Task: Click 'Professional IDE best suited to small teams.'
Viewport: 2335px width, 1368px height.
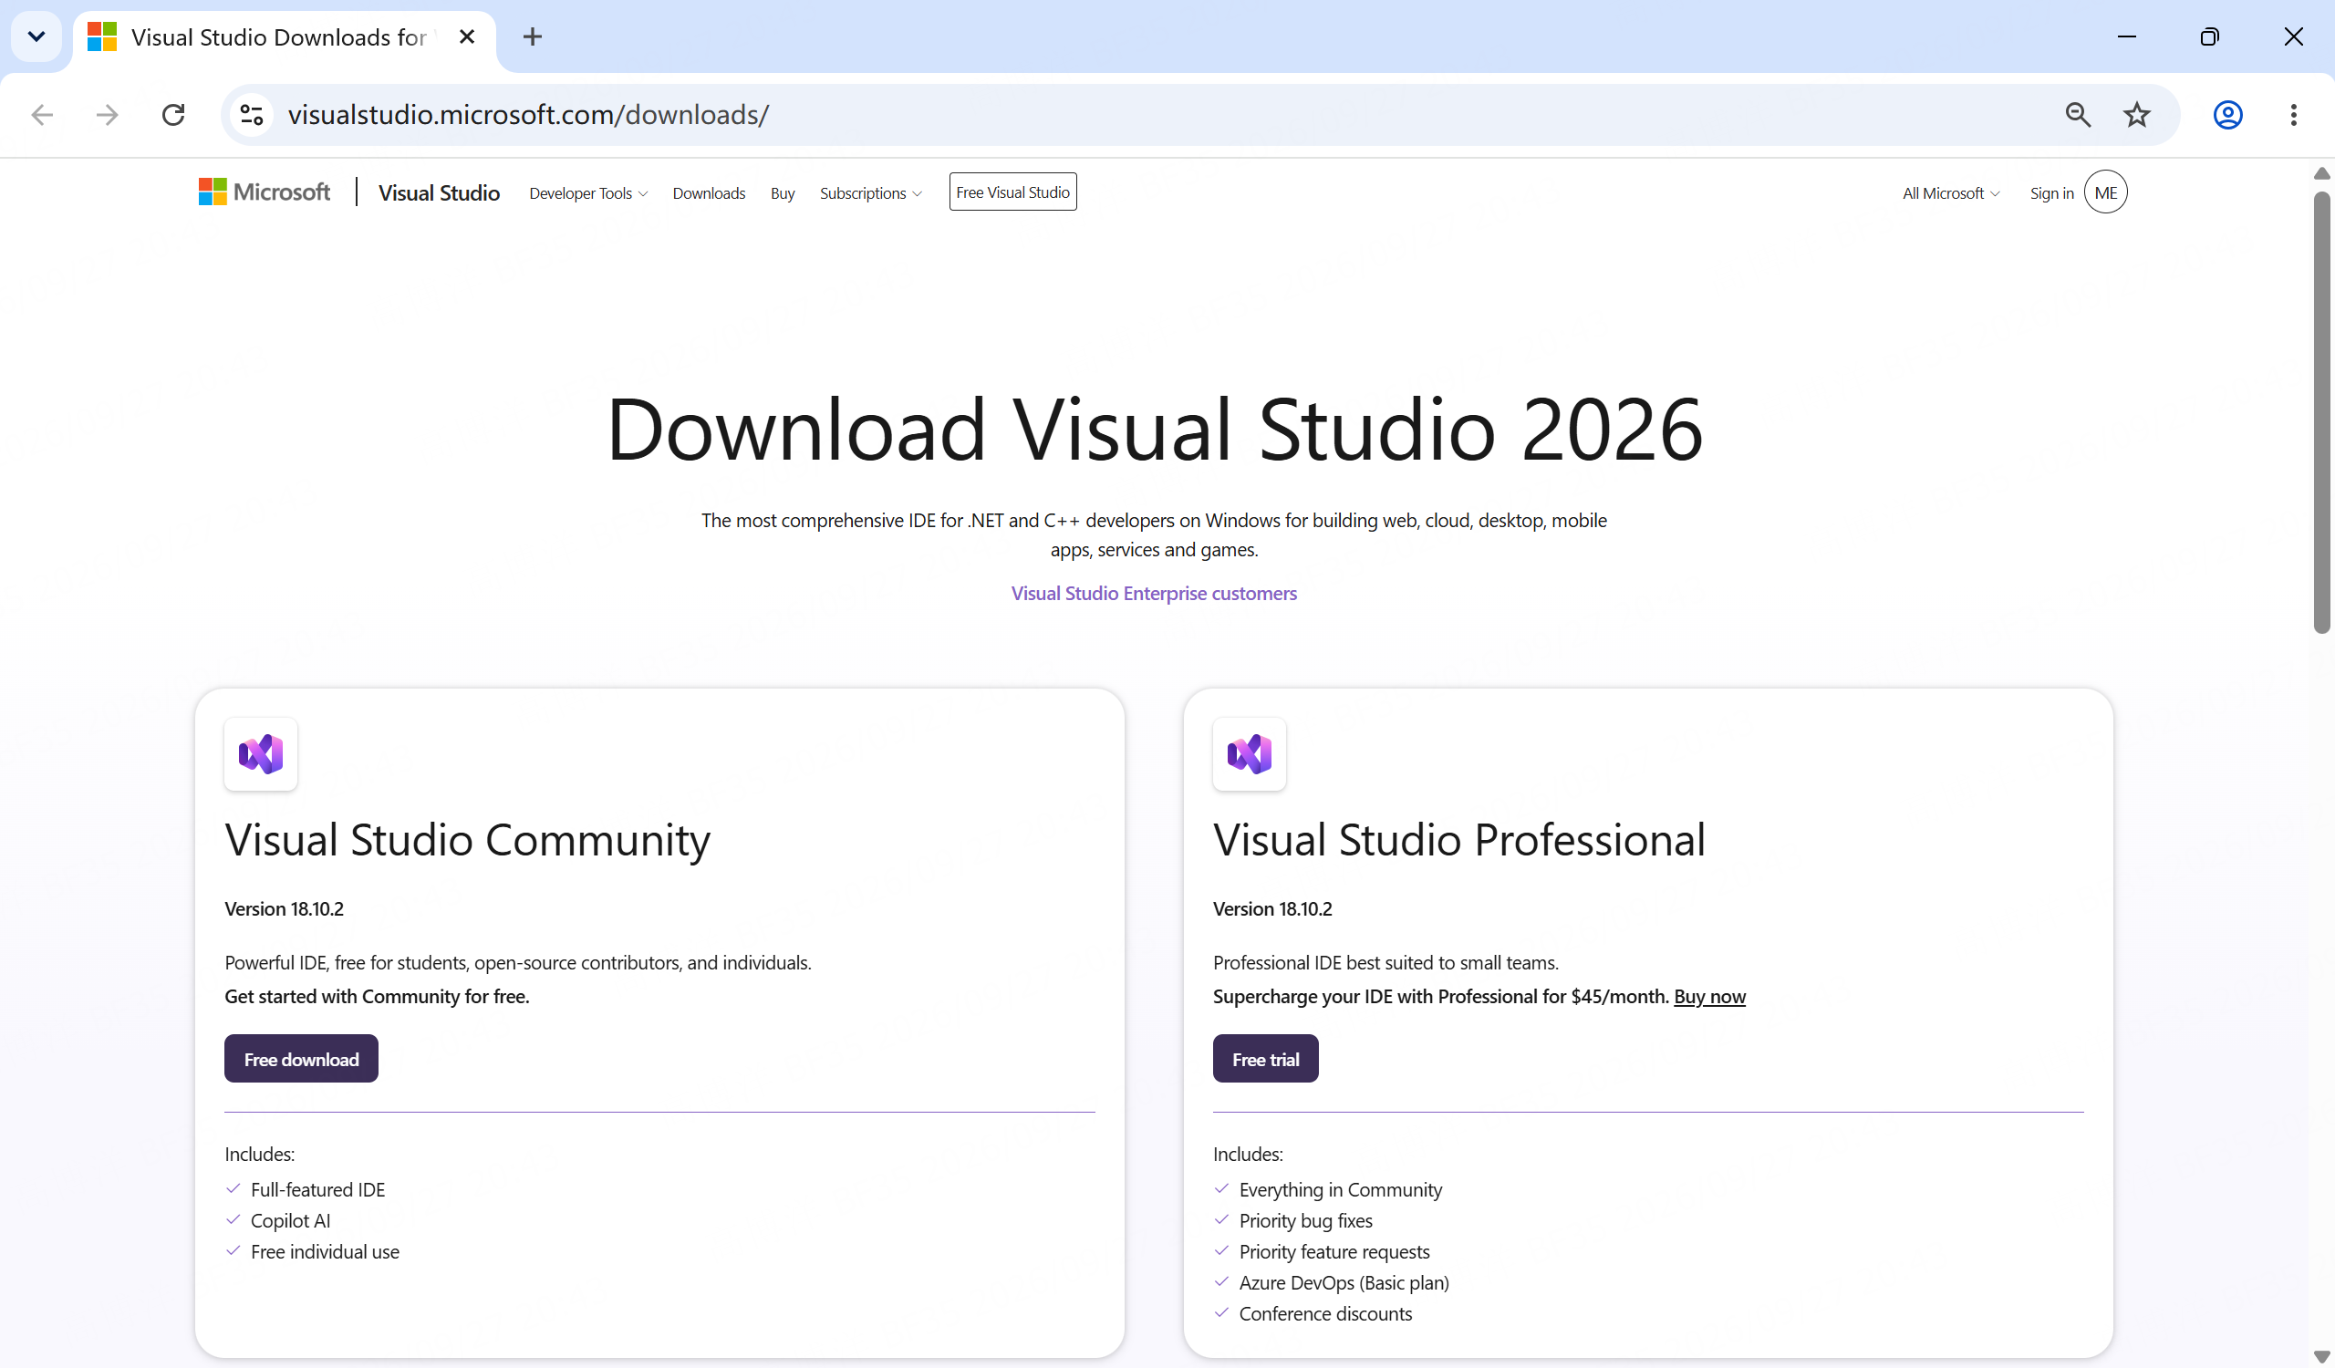Action: pos(1385,962)
